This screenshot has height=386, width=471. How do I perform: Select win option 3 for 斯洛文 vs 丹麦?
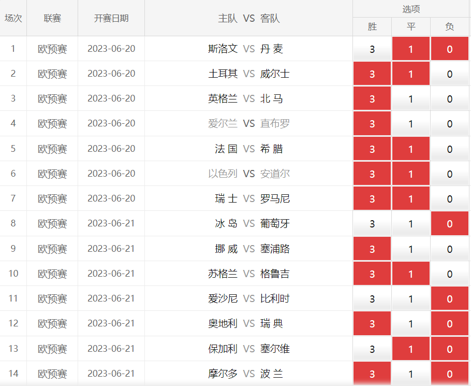pyautogui.click(x=372, y=49)
